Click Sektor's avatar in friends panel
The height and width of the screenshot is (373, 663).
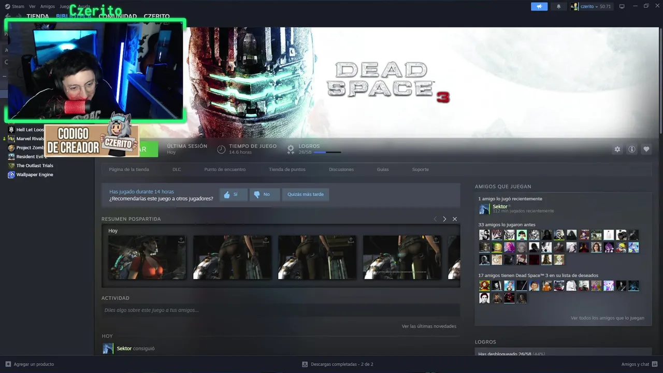484,209
